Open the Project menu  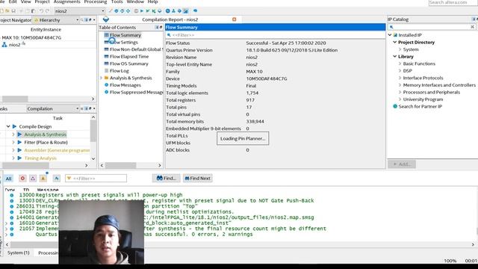click(x=42, y=1)
